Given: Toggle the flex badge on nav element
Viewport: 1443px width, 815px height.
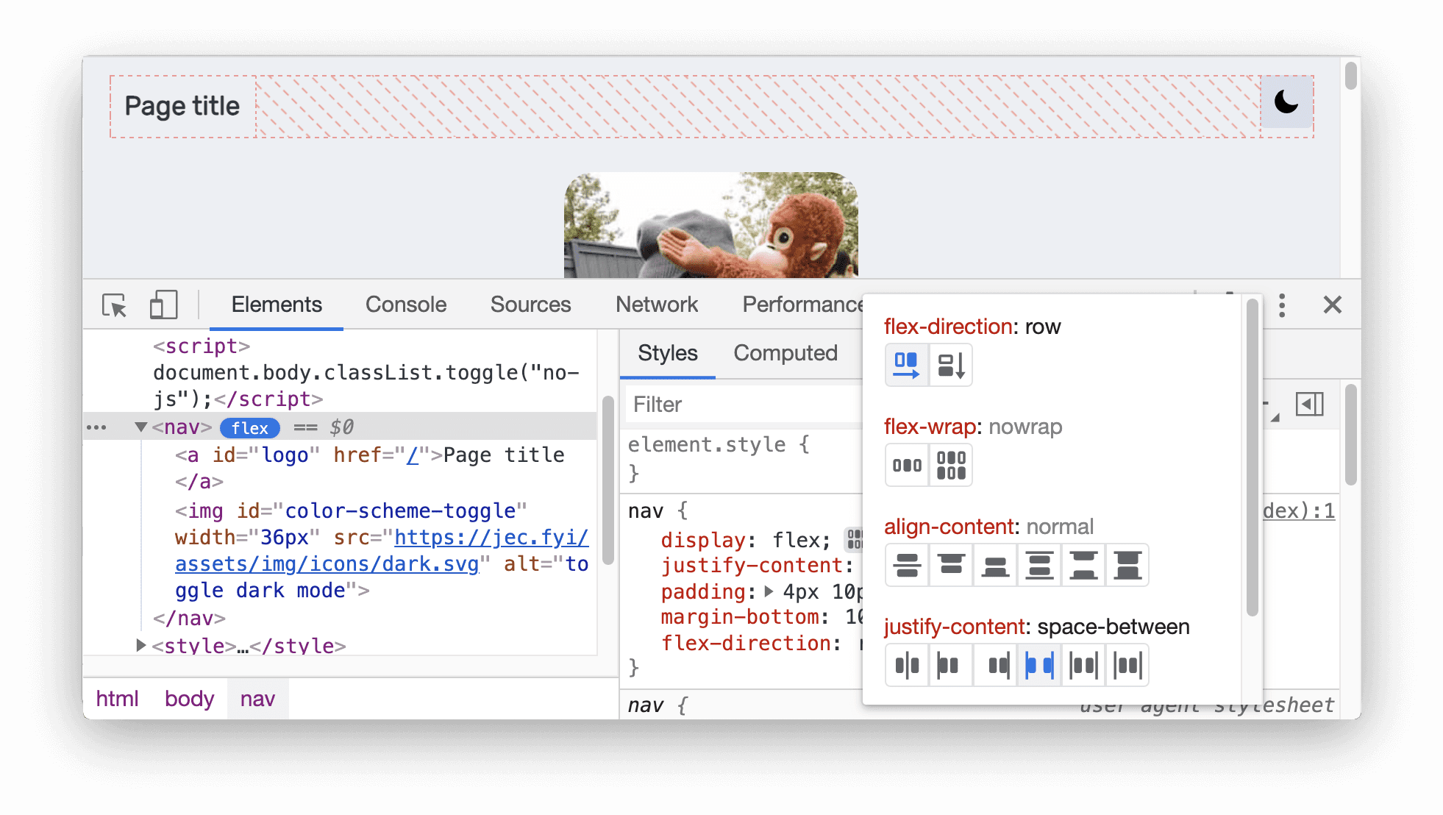Looking at the screenshot, I should [247, 427].
